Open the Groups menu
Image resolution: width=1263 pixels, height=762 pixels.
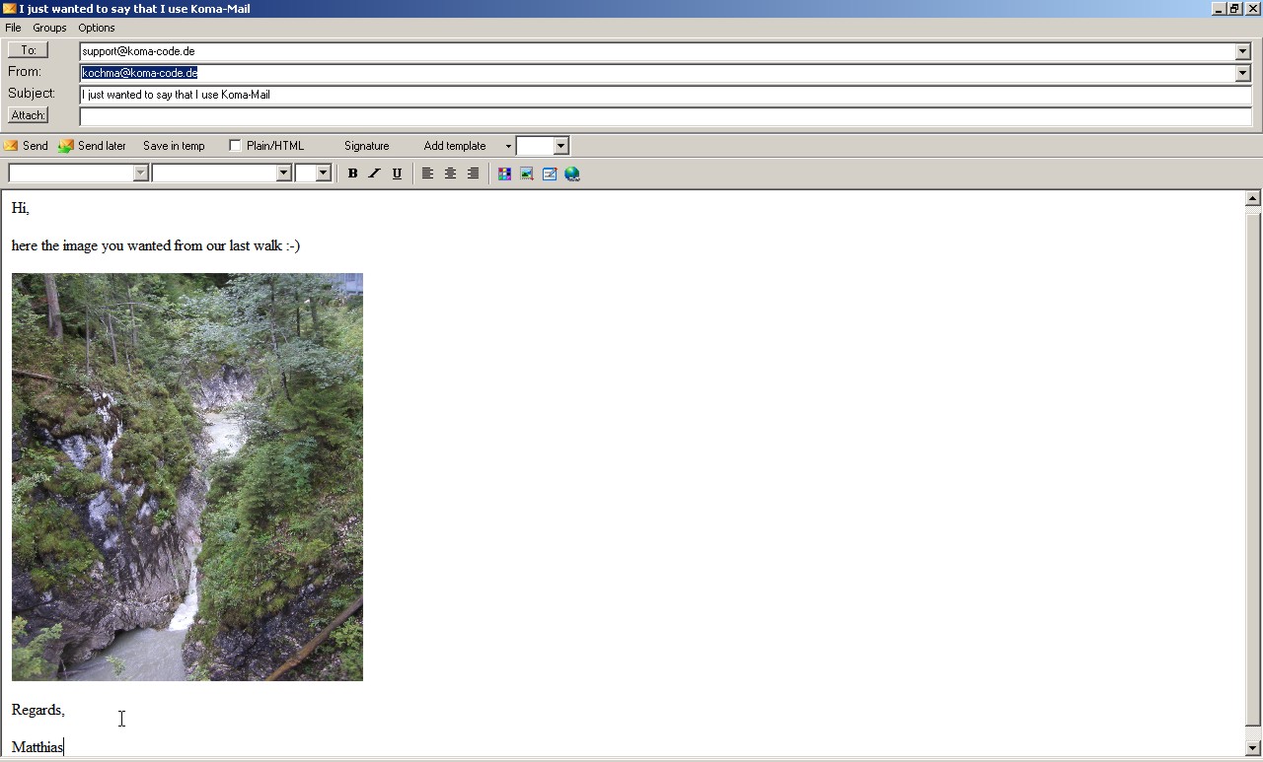[x=49, y=28]
